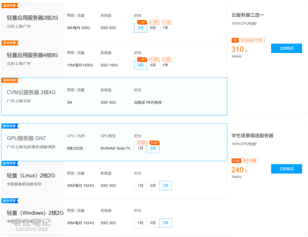Select 1月 duration for 轻量（Linux）2核2G
The width and height of the screenshot is (308, 237).
140,186
